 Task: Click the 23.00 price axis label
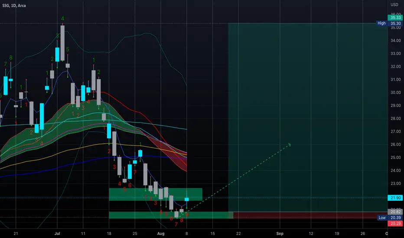pyautogui.click(x=395, y=183)
